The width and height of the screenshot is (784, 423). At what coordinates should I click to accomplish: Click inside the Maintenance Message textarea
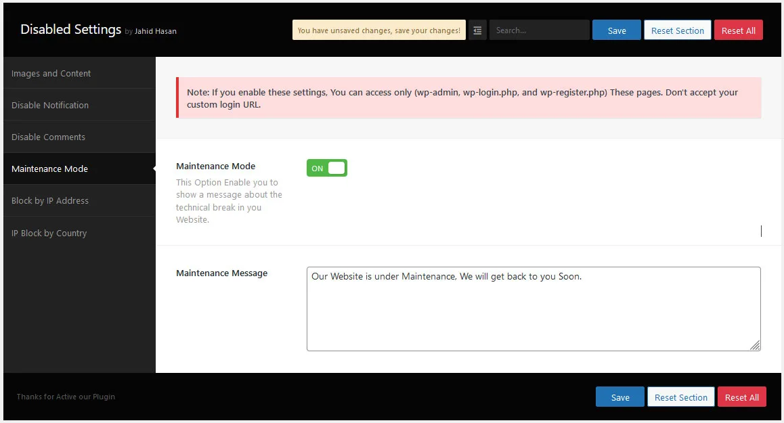click(533, 309)
